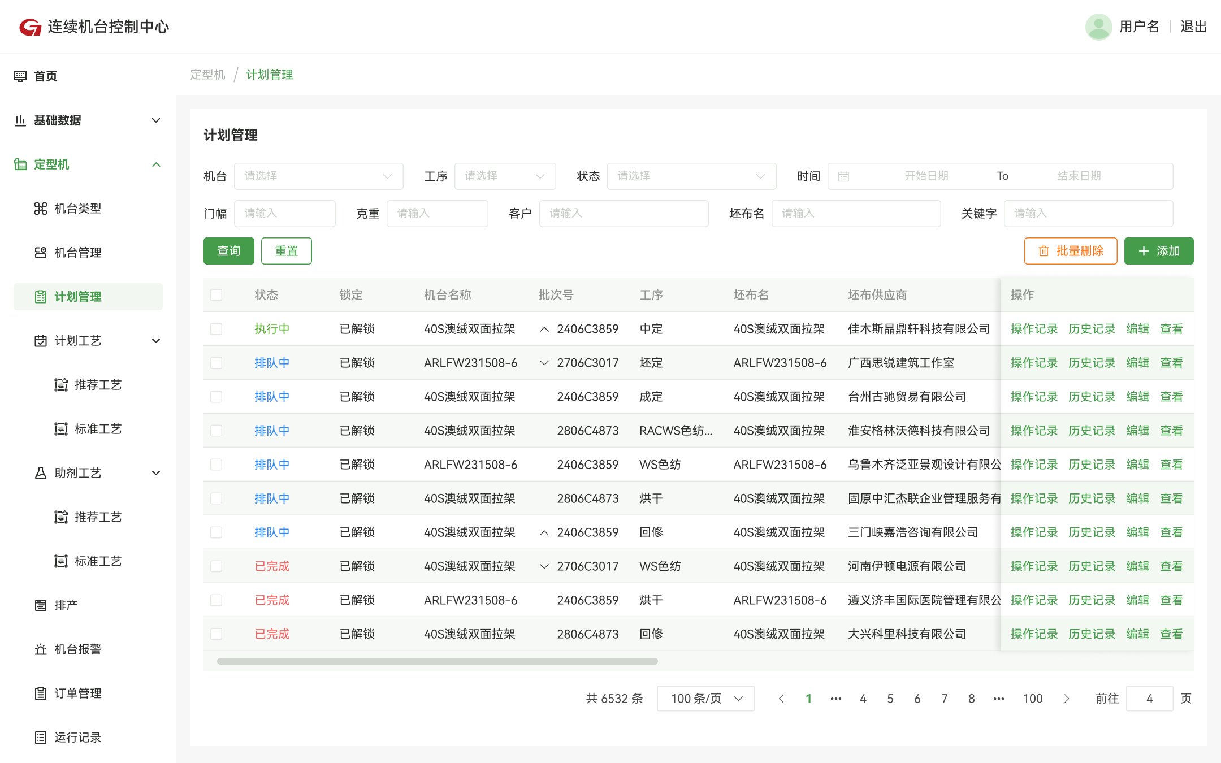This screenshot has width=1221, height=763.
Task: Collapse the 计划工艺 submenu chevron
Action: click(x=157, y=340)
